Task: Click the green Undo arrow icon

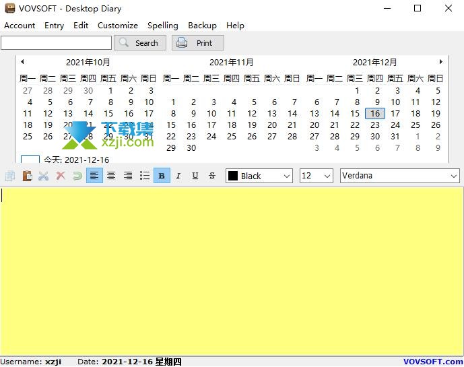Action: pyautogui.click(x=77, y=176)
